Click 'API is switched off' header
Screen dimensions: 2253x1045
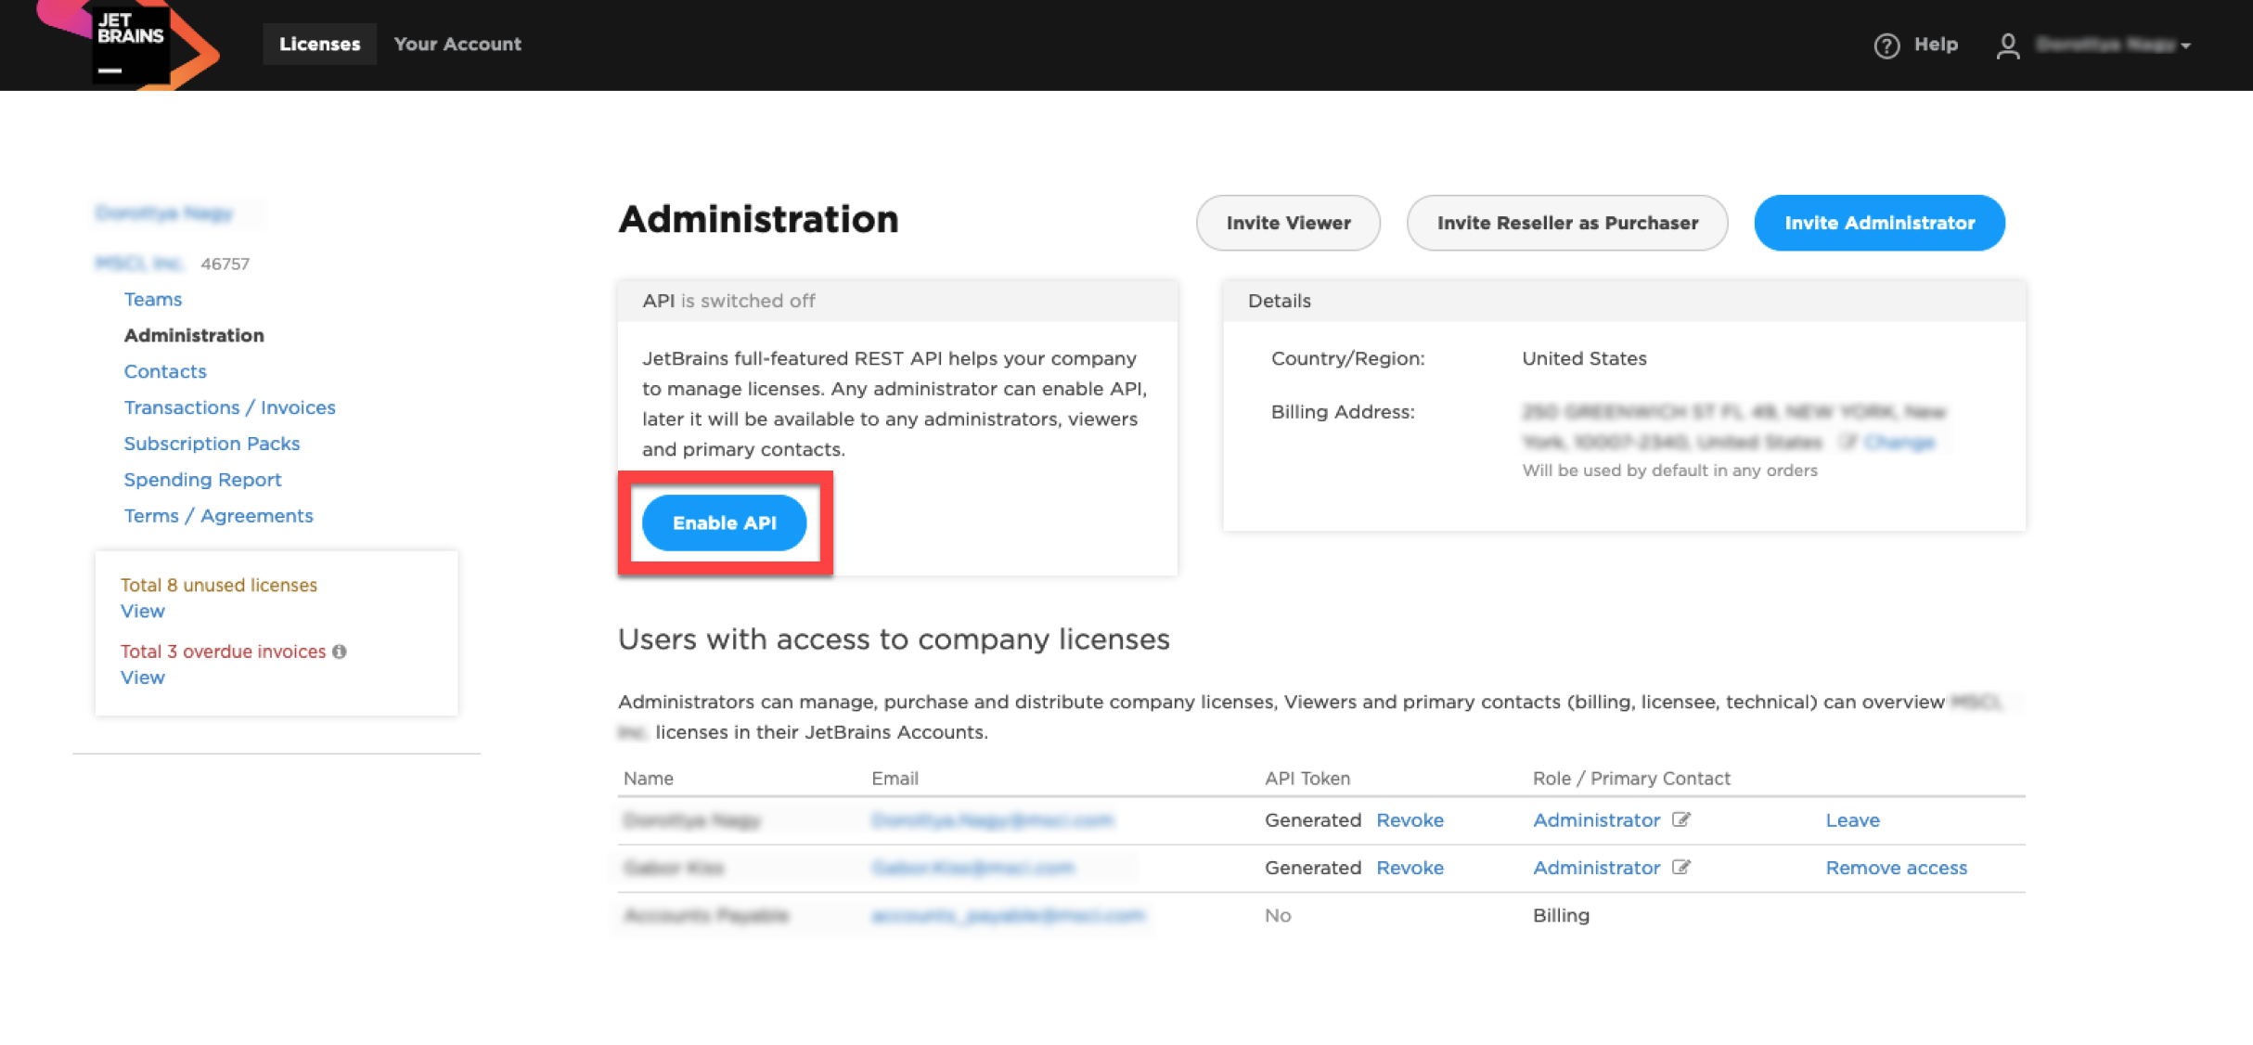pyautogui.click(x=728, y=301)
